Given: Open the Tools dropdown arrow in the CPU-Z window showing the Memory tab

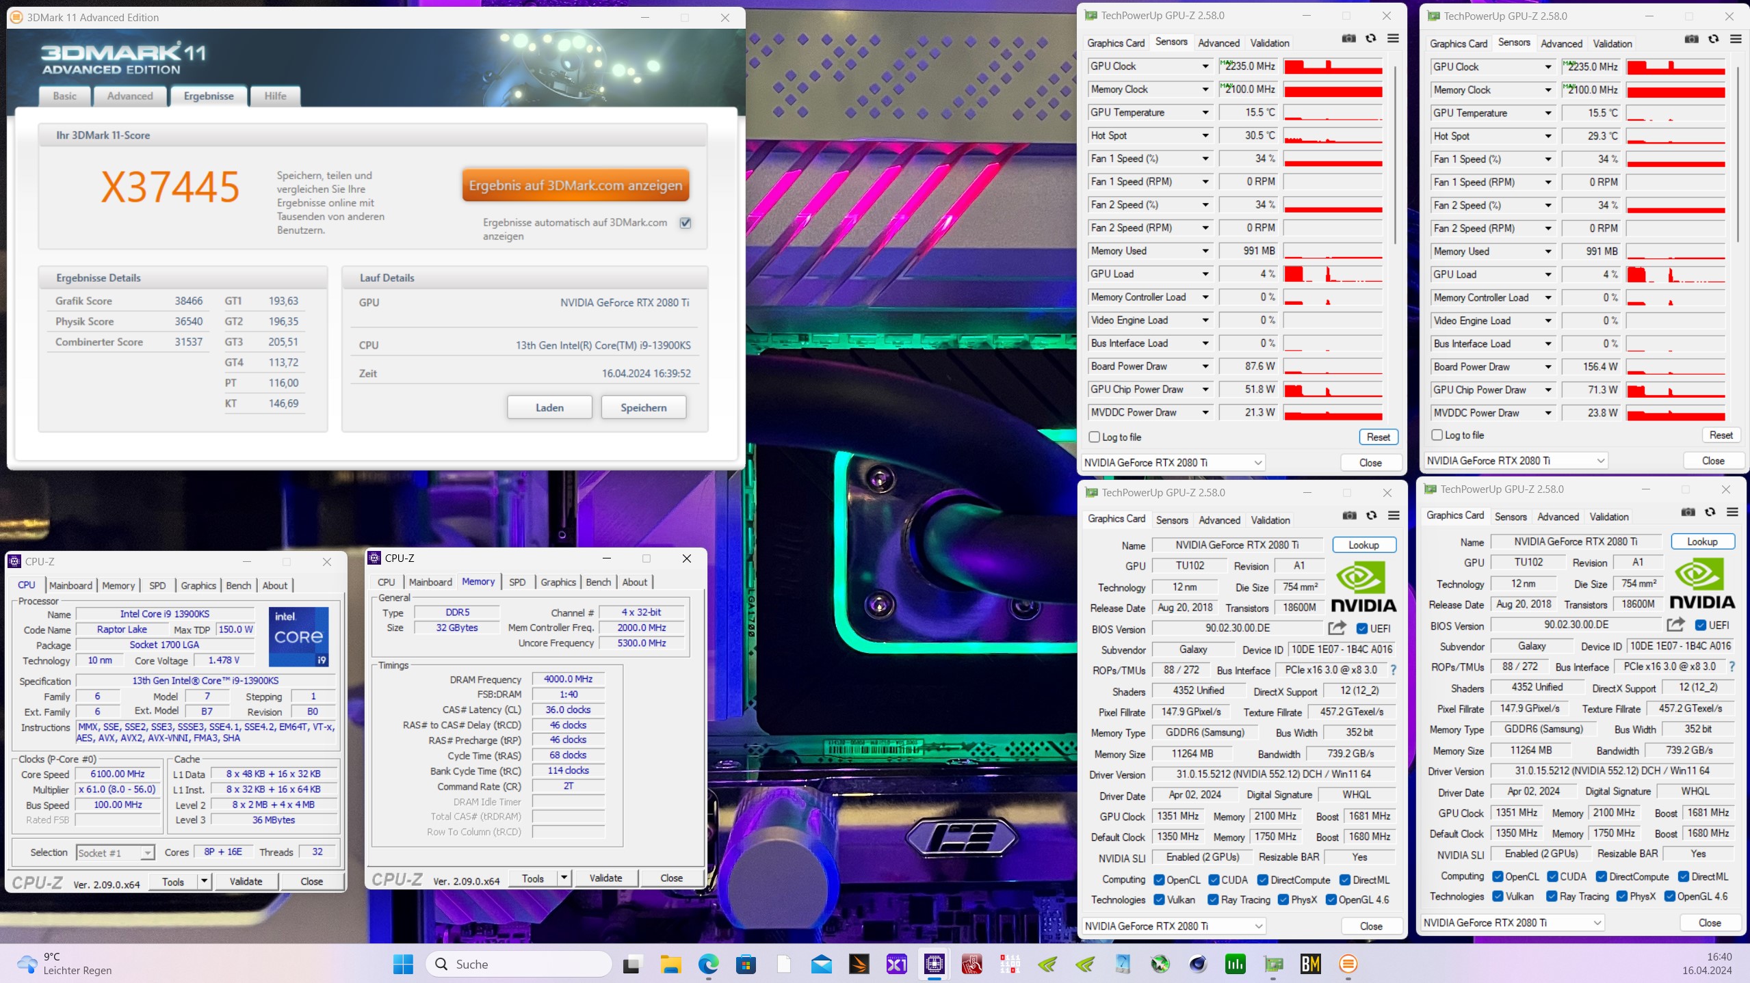Looking at the screenshot, I should tap(564, 878).
